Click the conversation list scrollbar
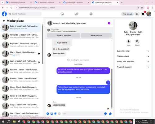This screenshot has height=124, width=155. tap(43, 44)
